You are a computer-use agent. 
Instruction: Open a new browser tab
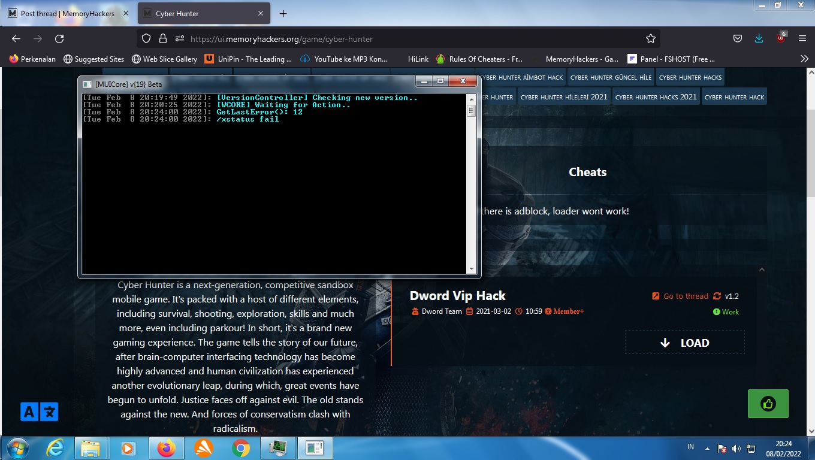pyautogui.click(x=283, y=13)
